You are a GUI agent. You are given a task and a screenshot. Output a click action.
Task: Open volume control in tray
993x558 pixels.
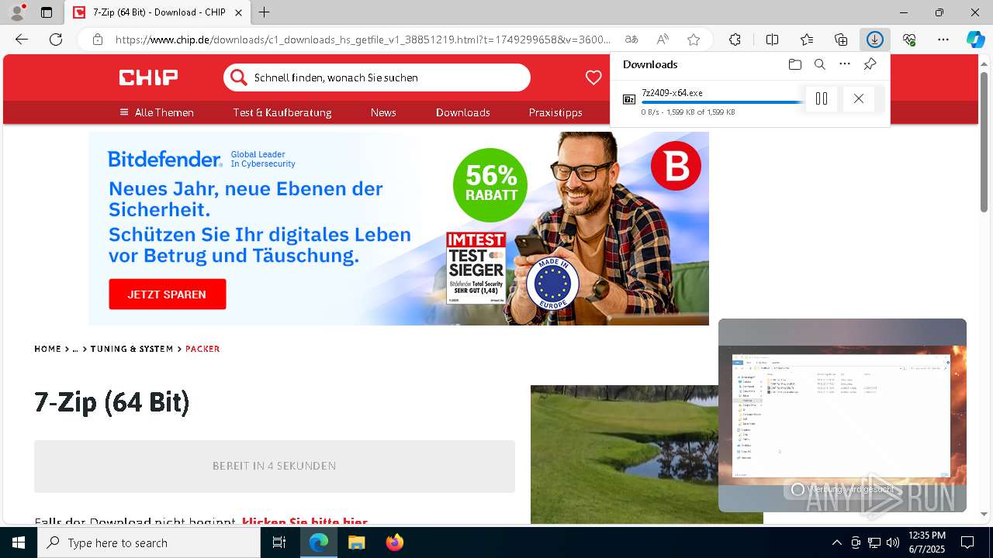[x=892, y=542]
